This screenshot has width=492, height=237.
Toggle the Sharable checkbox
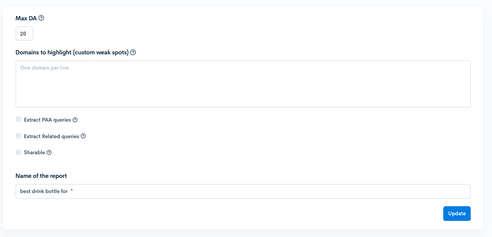click(18, 152)
